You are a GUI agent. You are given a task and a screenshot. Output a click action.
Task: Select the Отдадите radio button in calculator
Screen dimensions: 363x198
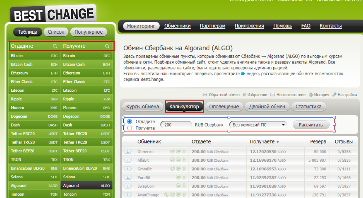point(130,121)
